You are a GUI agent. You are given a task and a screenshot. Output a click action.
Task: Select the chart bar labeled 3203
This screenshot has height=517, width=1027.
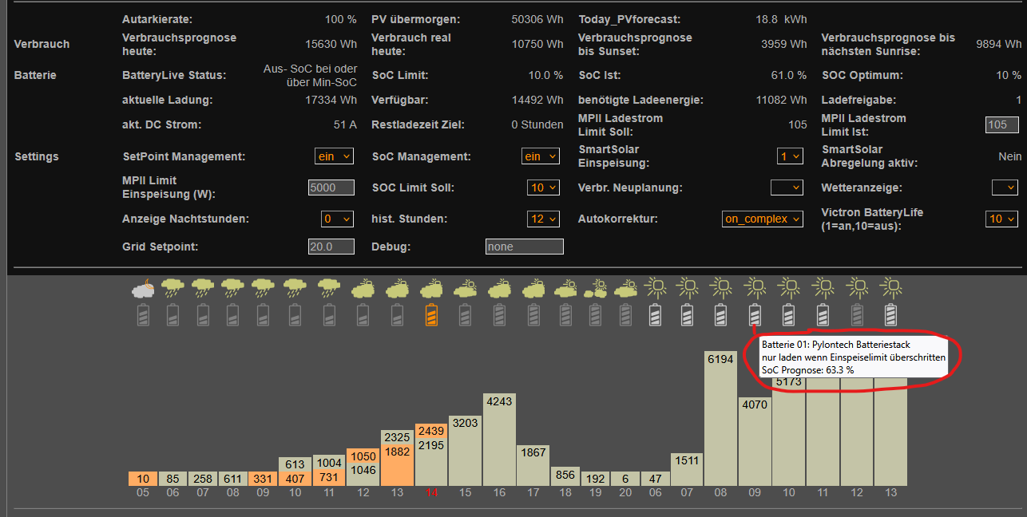pos(466,451)
